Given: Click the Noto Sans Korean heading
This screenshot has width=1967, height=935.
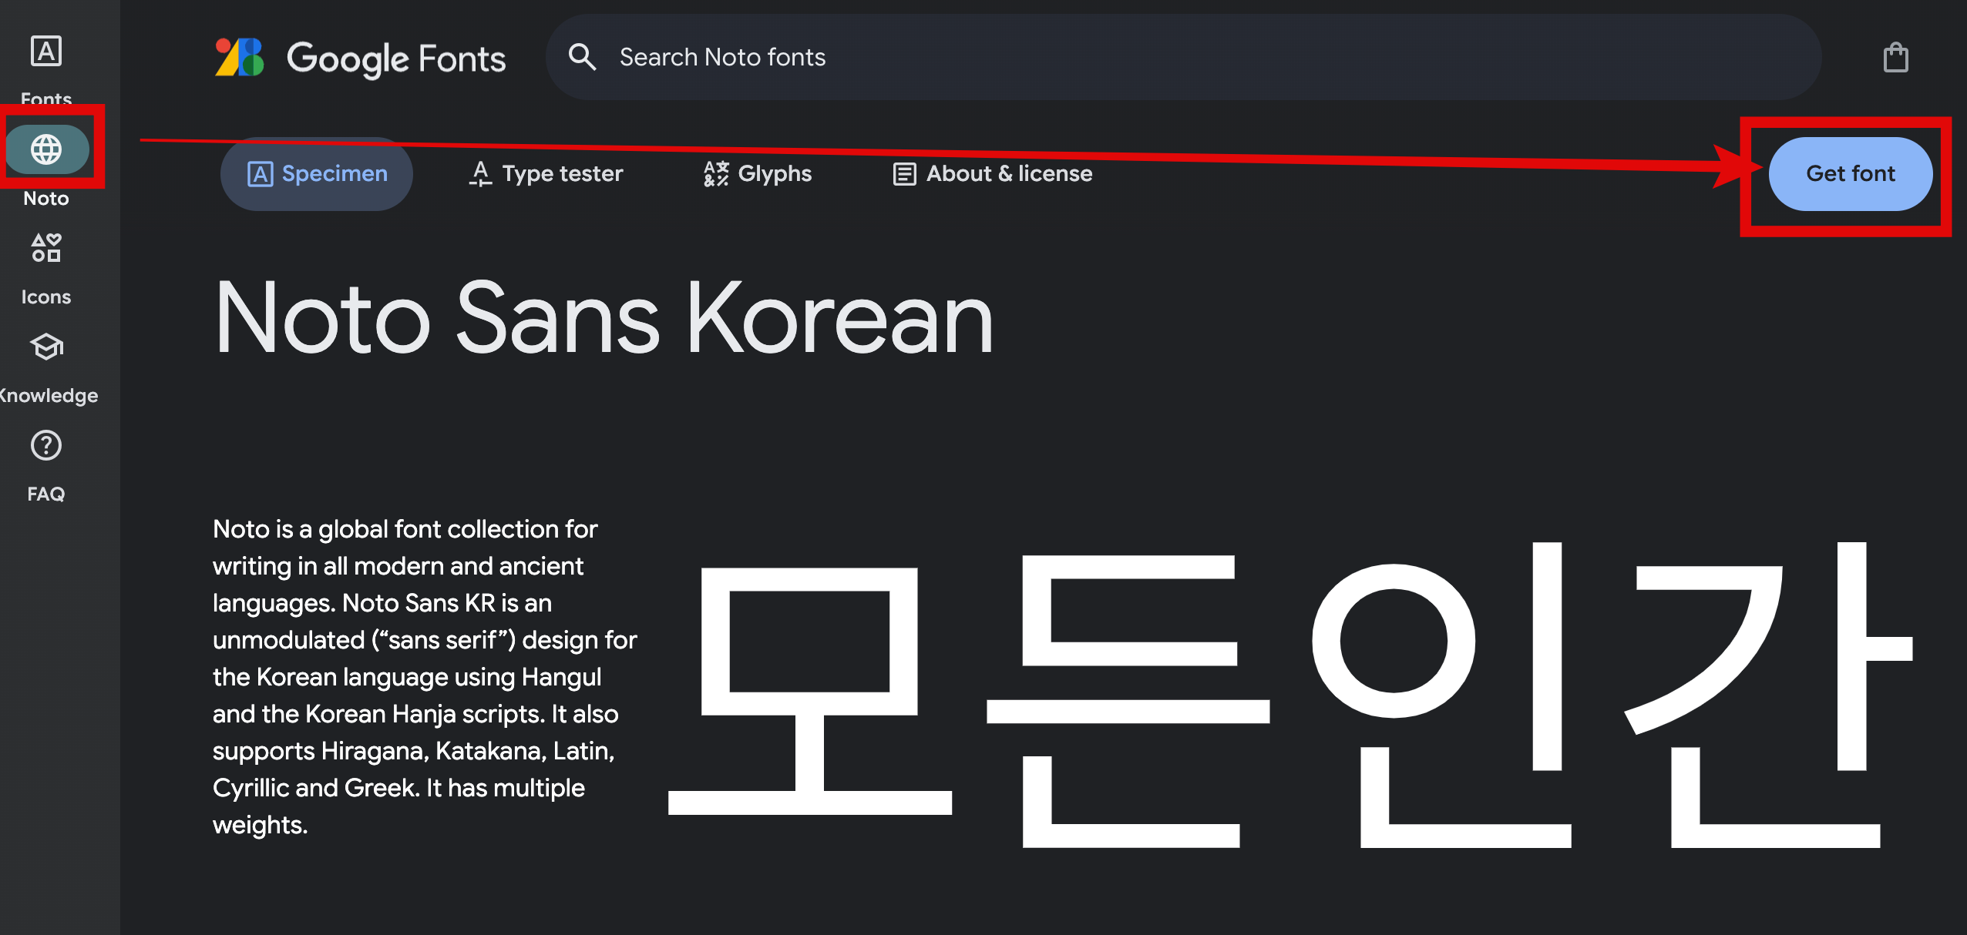Looking at the screenshot, I should (604, 317).
